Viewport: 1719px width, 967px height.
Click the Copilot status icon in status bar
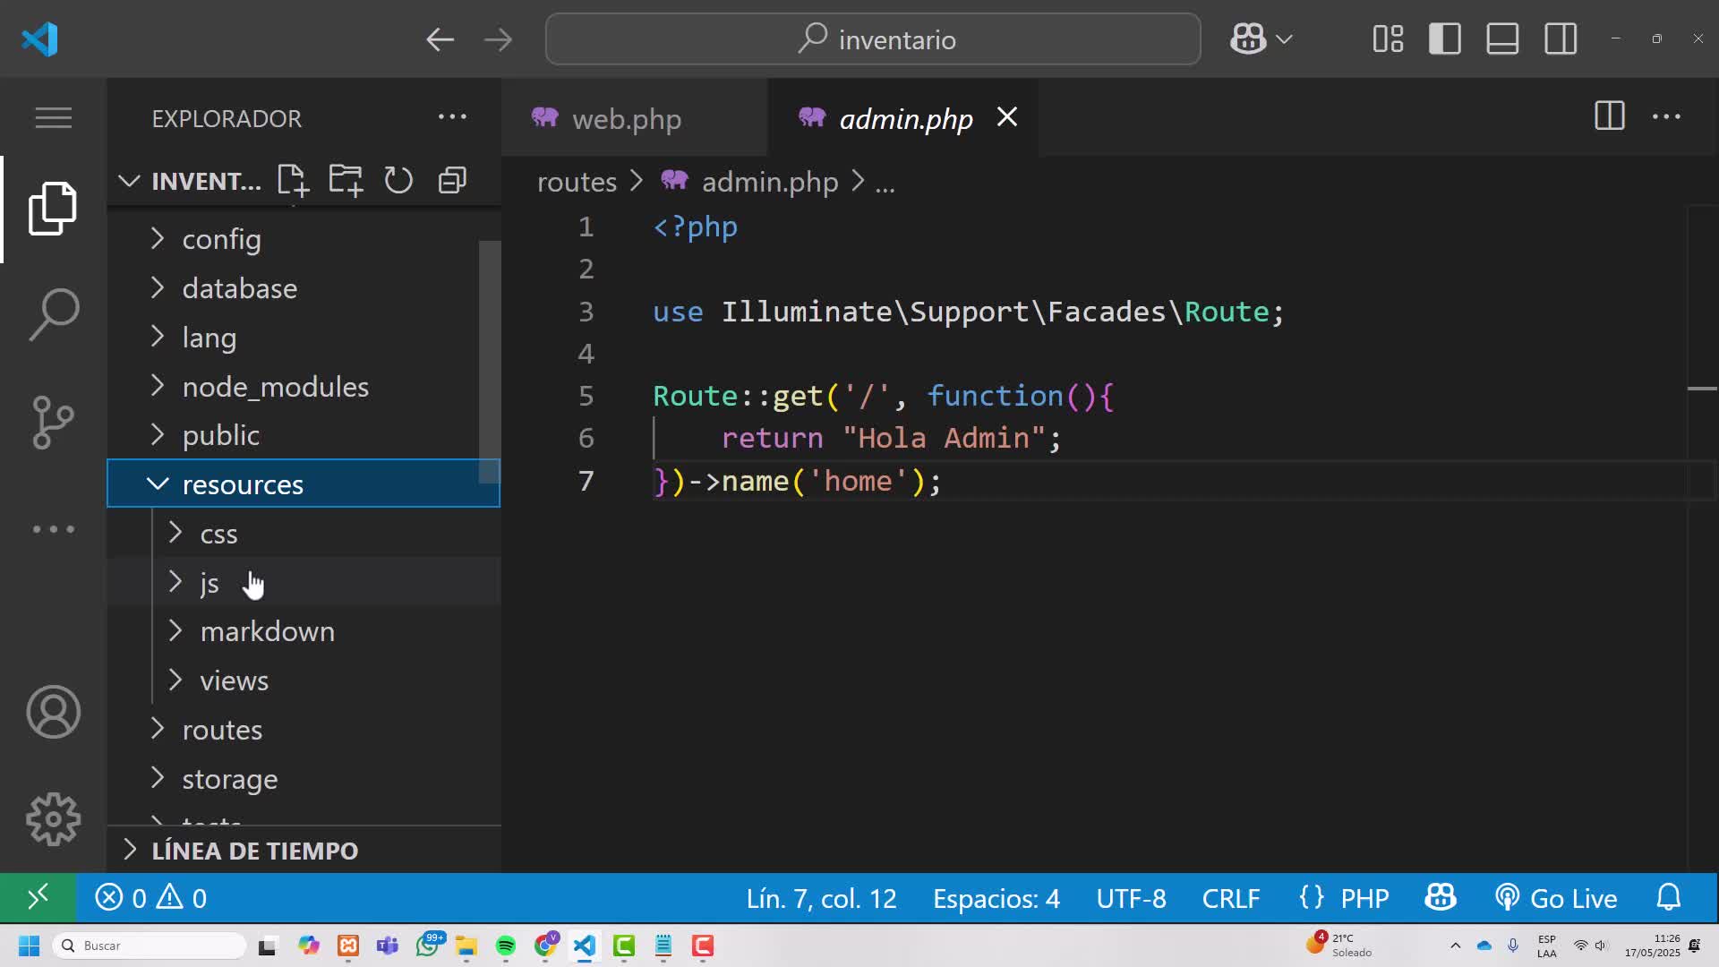click(x=1441, y=898)
